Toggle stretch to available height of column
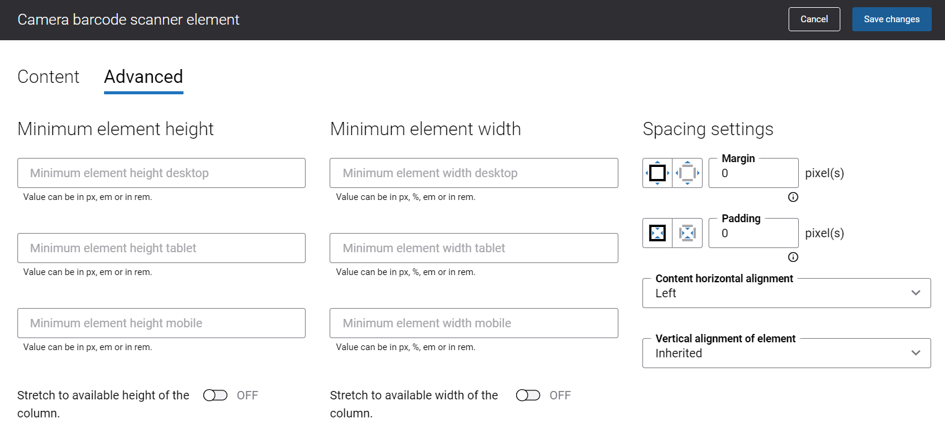Viewport: 945px width, 430px height. click(x=215, y=395)
